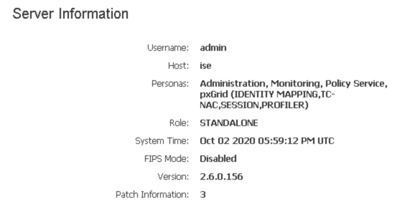This screenshot has height=212, width=415.
Task: Select the Disabled FIPS Mode value
Action: pos(218,159)
